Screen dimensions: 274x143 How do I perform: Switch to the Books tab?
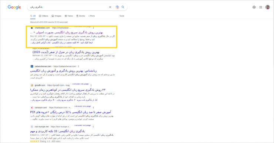point(81,16)
